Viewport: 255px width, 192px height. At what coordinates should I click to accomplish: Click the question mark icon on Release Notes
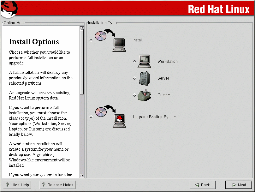[x=44, y=185]
